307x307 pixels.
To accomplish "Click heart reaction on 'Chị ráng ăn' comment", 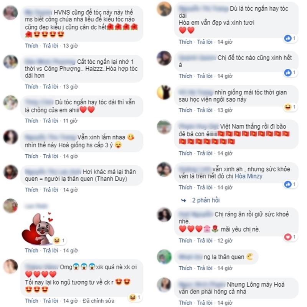I will click(x=288, y=237).
